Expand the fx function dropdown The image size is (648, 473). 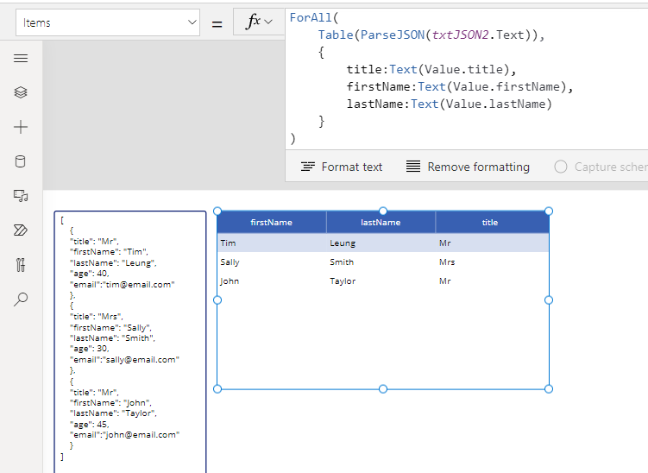[259, 22]
